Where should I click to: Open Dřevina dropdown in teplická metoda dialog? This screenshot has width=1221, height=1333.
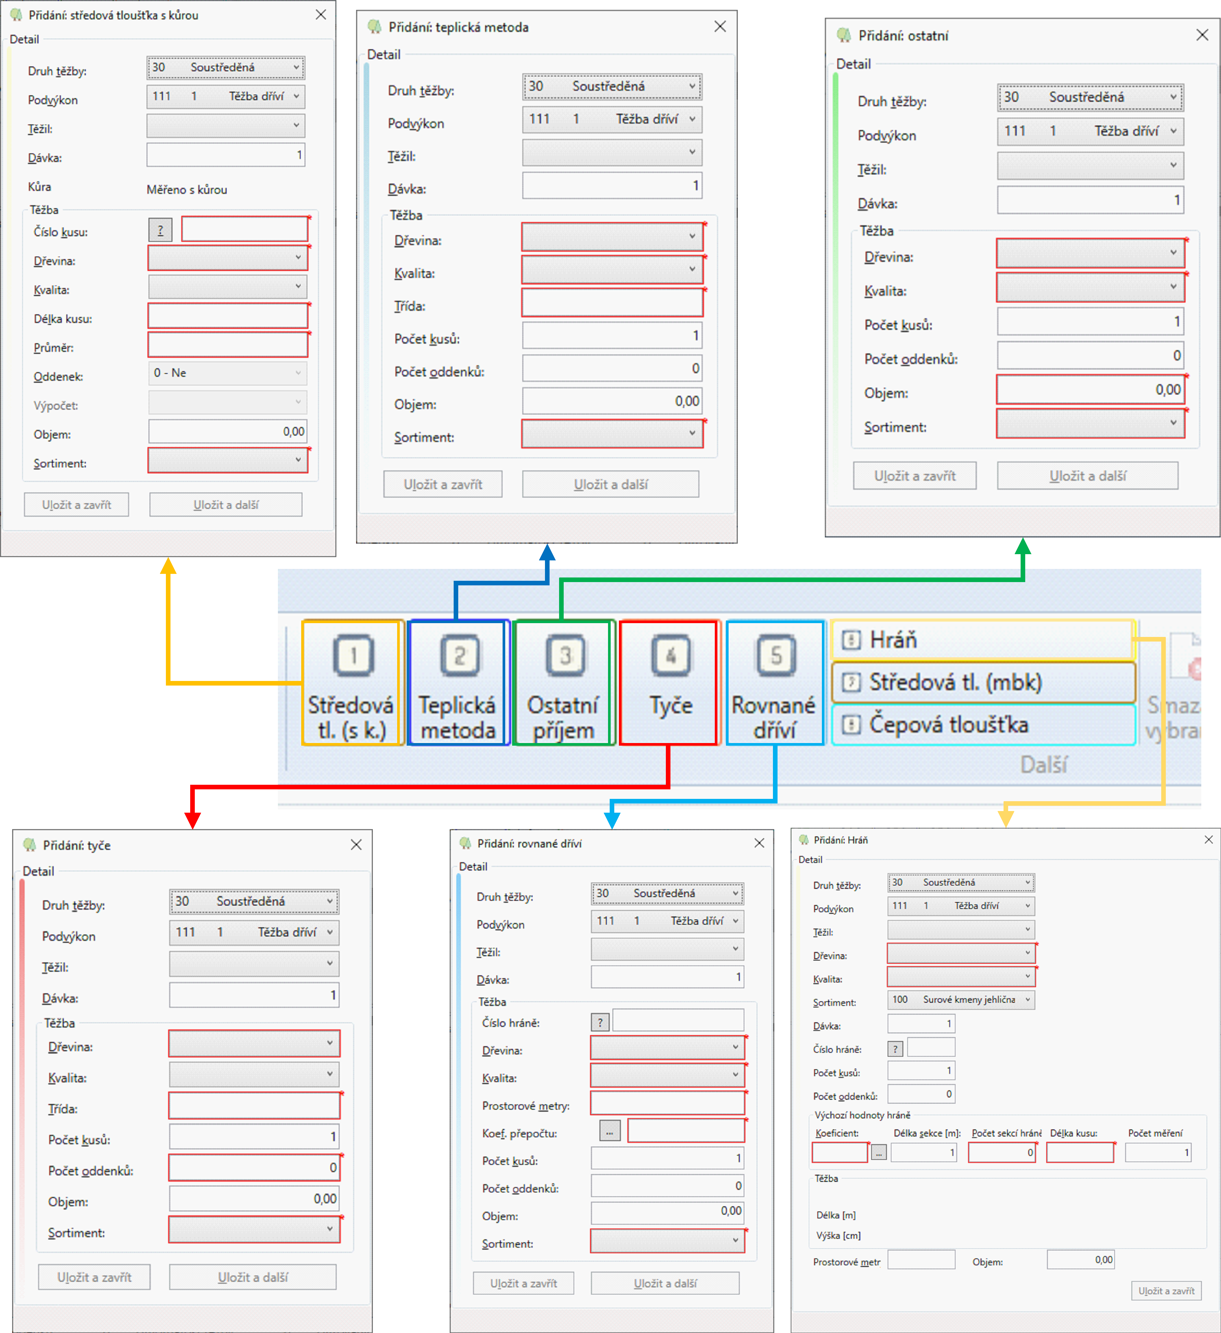tap(612, 237)
